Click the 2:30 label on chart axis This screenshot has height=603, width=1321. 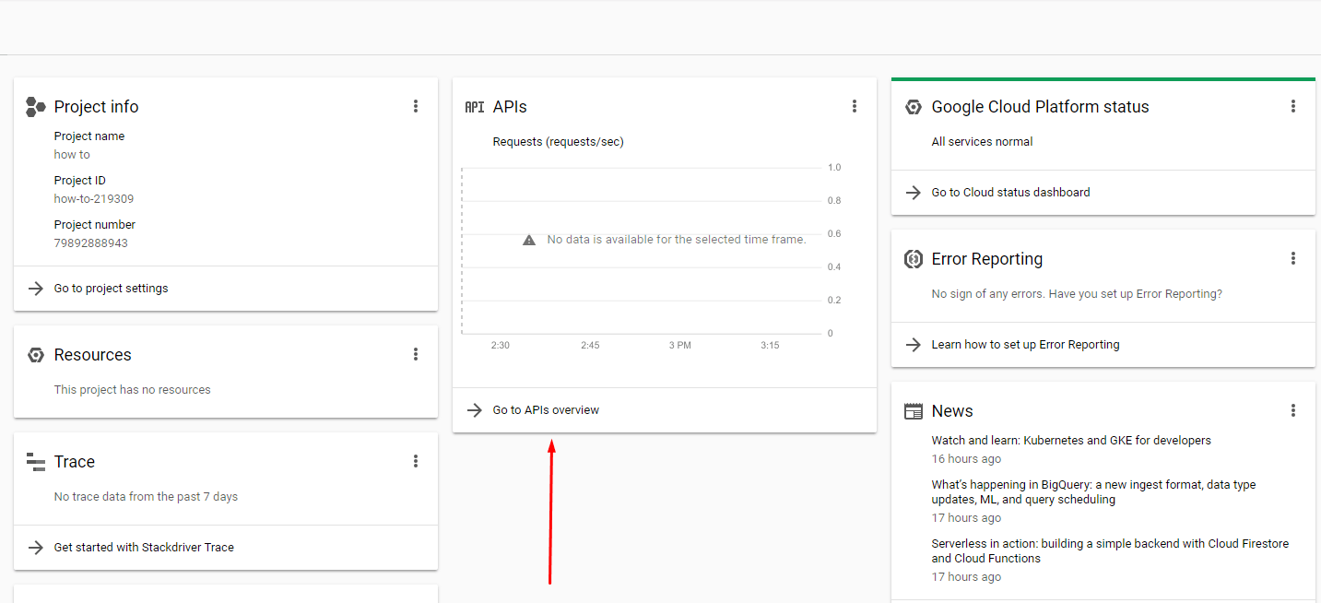click(x=500, y=346)
